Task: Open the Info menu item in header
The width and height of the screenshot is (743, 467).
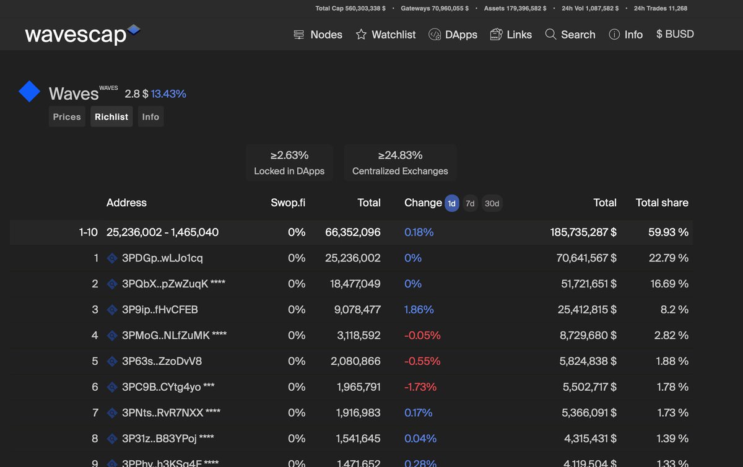Action: 626,35
